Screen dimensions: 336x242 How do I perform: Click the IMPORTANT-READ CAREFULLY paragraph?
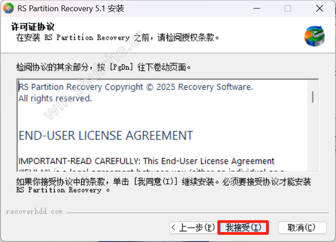point(146,161)
